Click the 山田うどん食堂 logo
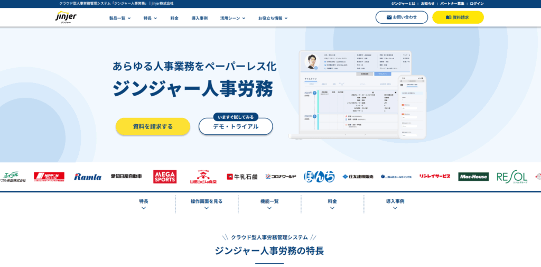The width and height of the screenshot is (541, 267). click(203, 177)
